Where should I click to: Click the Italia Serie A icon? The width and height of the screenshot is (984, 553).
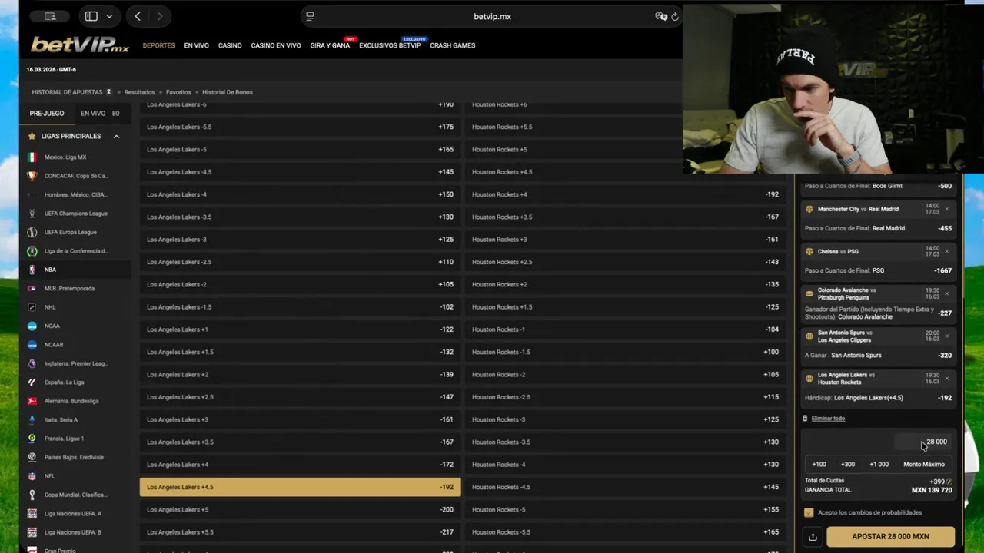pyautogui.click(x=32, y=419)
